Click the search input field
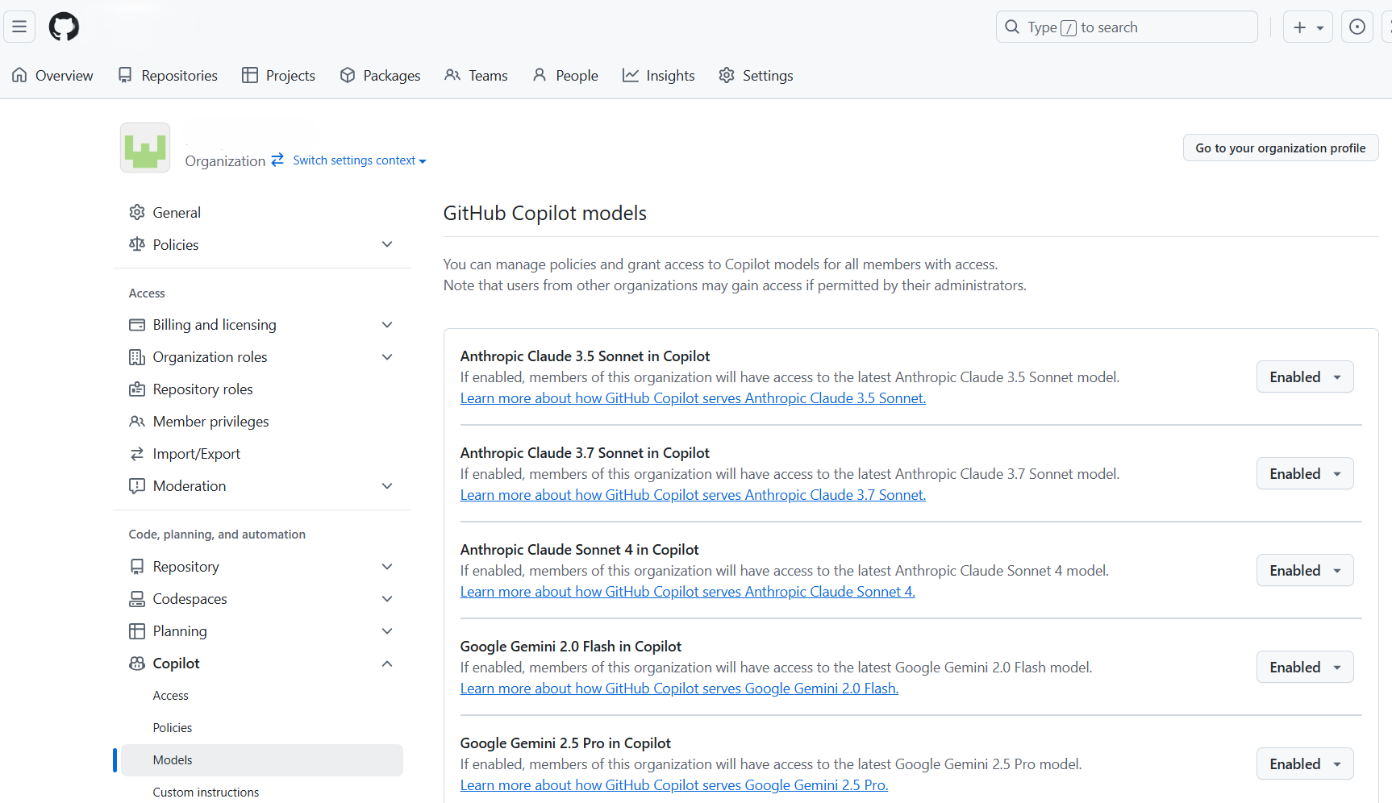The image size is (1392, 803). [x=1127, y=27]
